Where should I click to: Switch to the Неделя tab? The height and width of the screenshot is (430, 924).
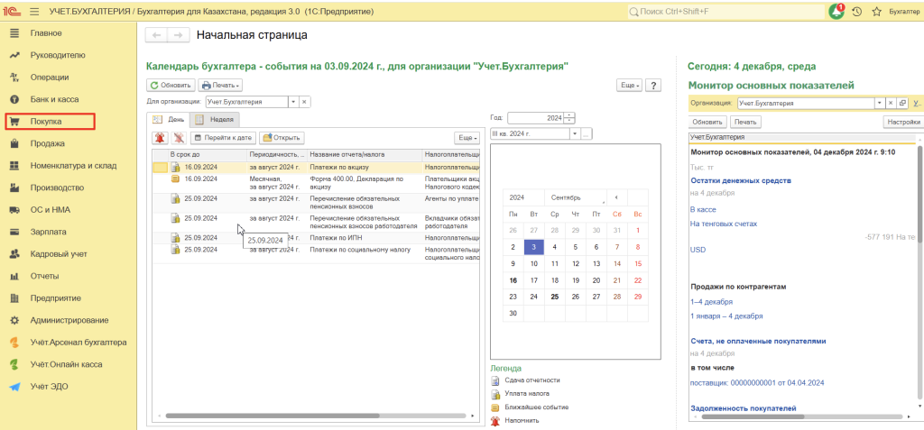[x=216, y=119]
